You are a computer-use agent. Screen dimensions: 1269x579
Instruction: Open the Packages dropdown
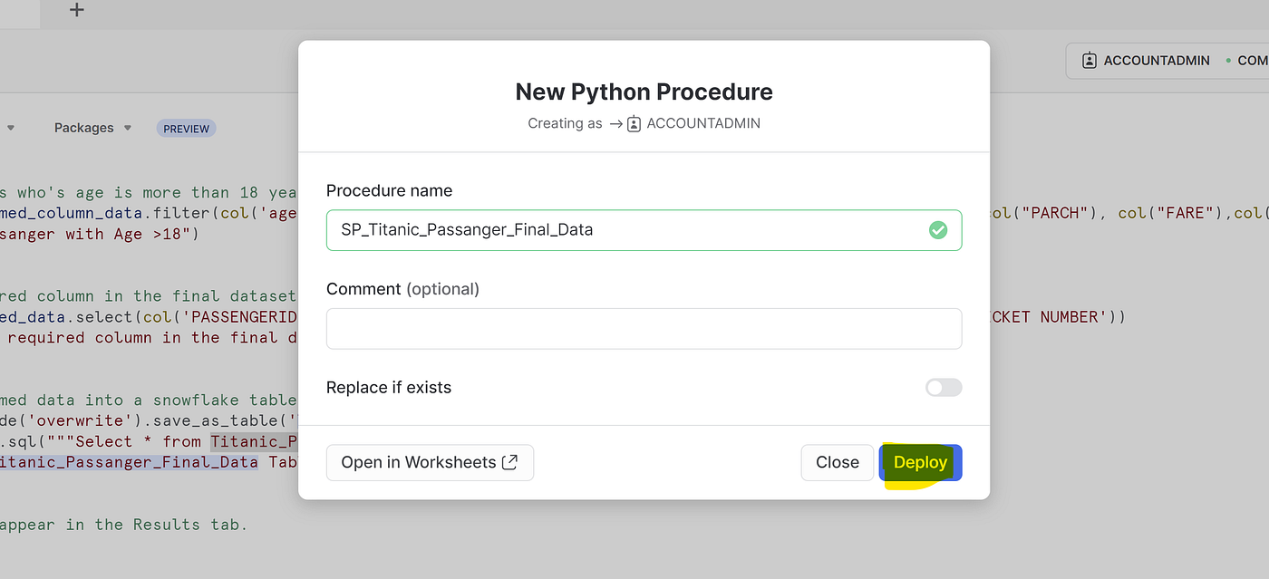pos(92,128)
